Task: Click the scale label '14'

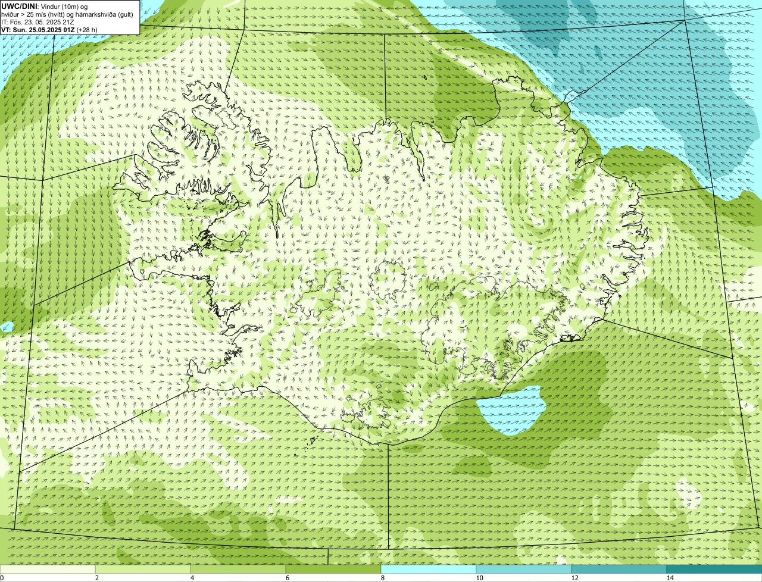Action: coord(670,578)
